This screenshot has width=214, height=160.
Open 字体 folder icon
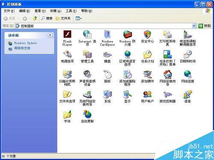67,114
